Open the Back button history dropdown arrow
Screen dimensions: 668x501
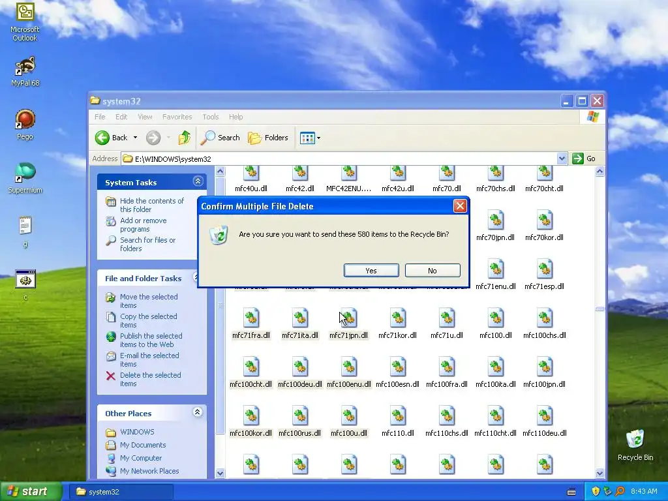point(136,138)
